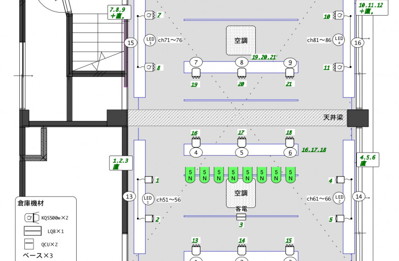
Task: Click the LQB legend rectangle icon
Action: pos(32,231)
